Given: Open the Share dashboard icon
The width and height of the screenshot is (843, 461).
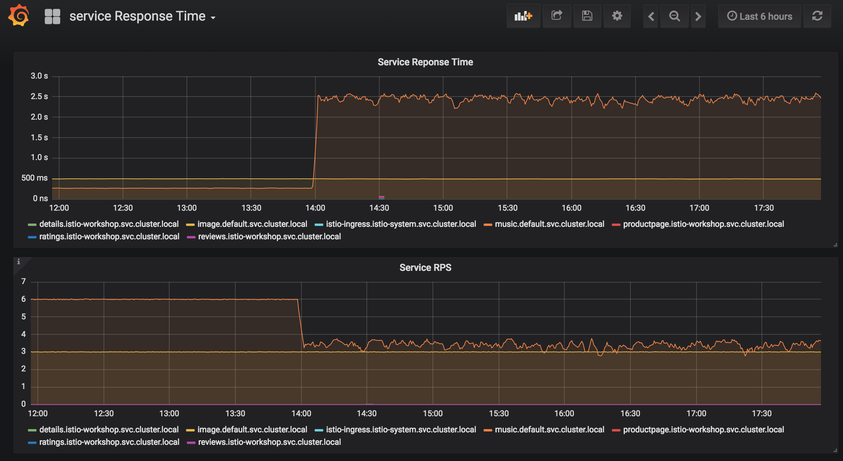Looking at the screenshot, I should coord(556,16).
